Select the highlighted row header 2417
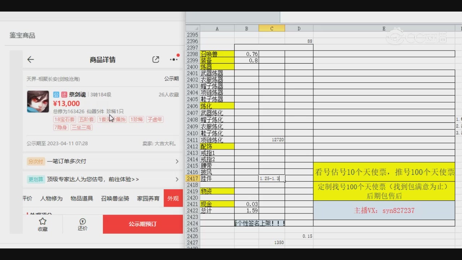 [193, 178]
